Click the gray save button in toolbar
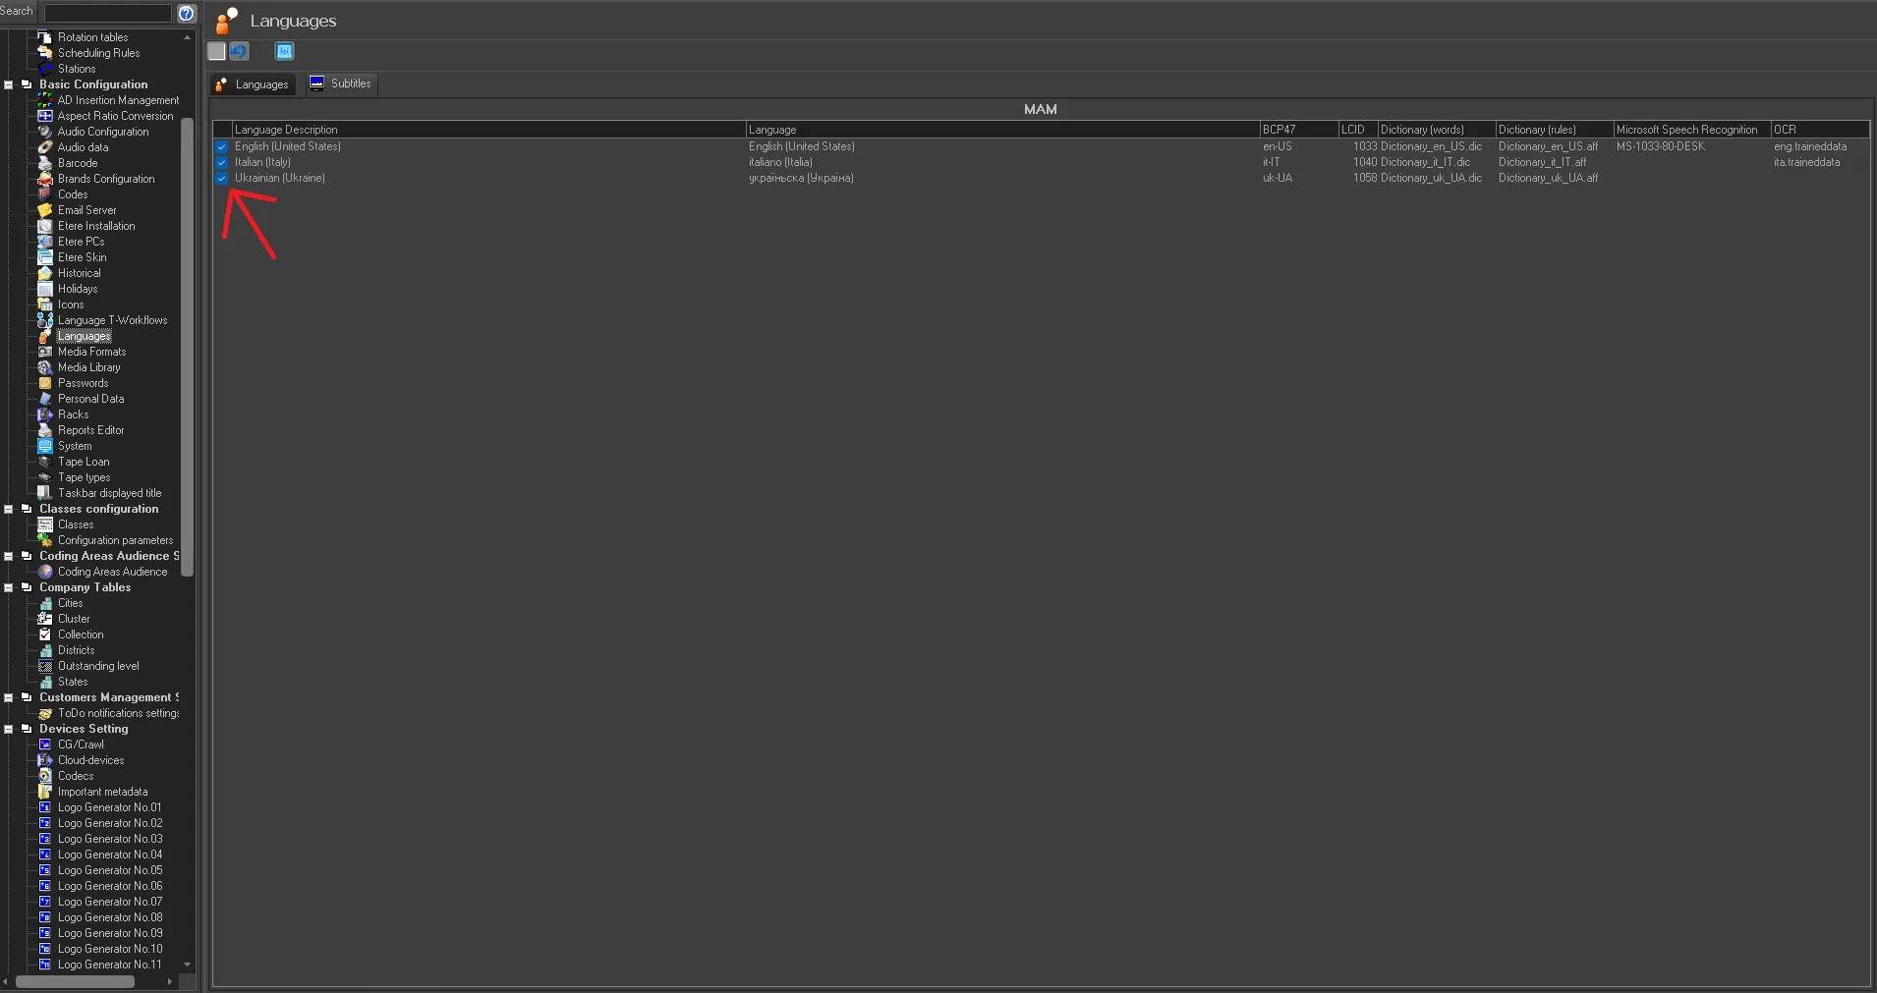This screenshot has width=1877, height=993. [x=217, y=51]
